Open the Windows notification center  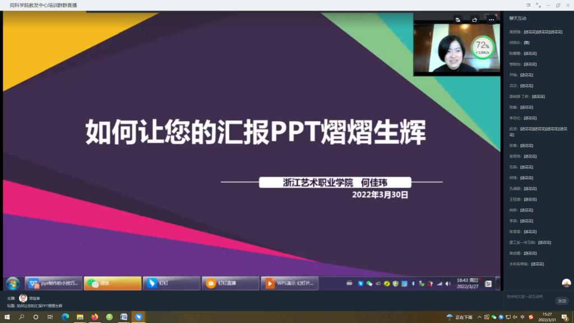[x=564, y=317]
